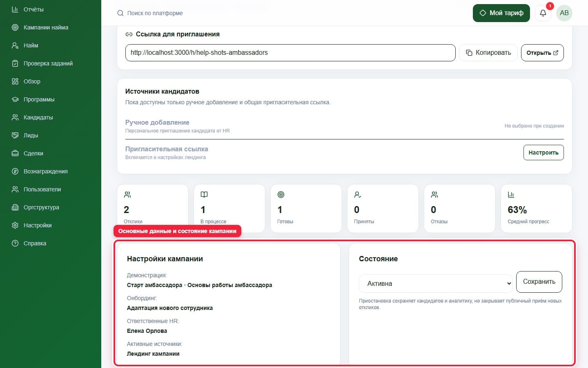Focus the Поиск по платформе search field
588x368 pixels.
tap(155, 13)
